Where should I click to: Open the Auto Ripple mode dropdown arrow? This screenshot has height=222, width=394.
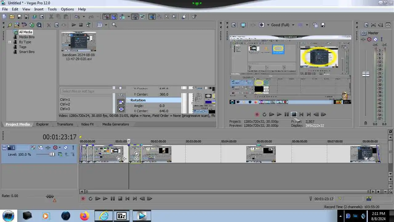click(x=129, y=17)
